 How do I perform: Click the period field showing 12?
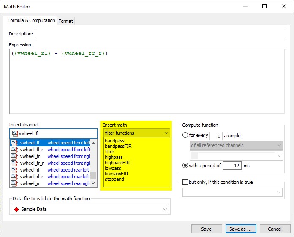[232, 166]
